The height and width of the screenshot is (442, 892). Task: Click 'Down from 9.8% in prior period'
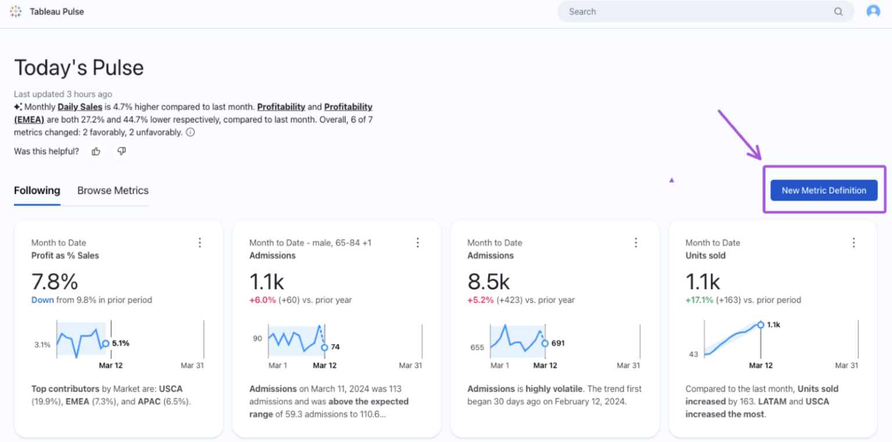coord(92,300)
